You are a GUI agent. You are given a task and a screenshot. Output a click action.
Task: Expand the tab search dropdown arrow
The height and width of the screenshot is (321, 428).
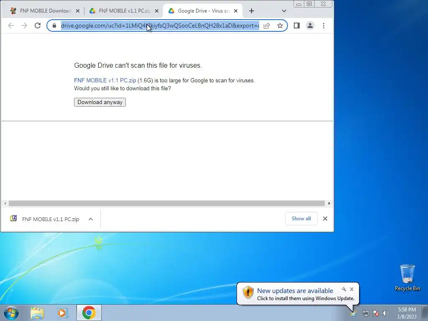(x=284, y=11)
